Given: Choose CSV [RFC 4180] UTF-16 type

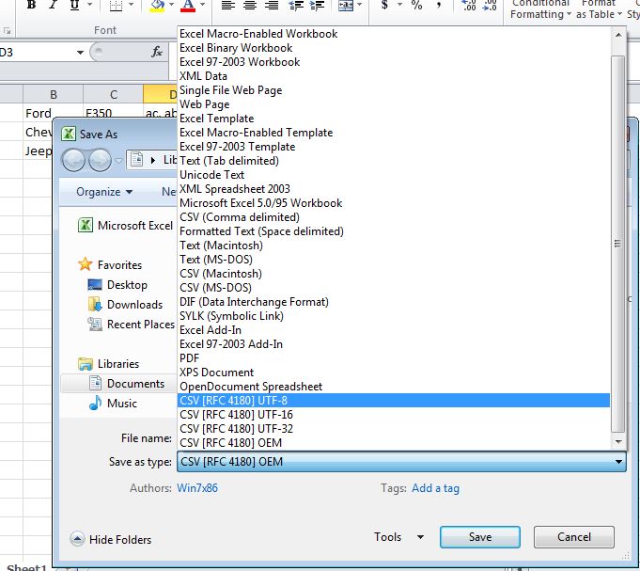Looking at the screenshot, I should point(394,415).
